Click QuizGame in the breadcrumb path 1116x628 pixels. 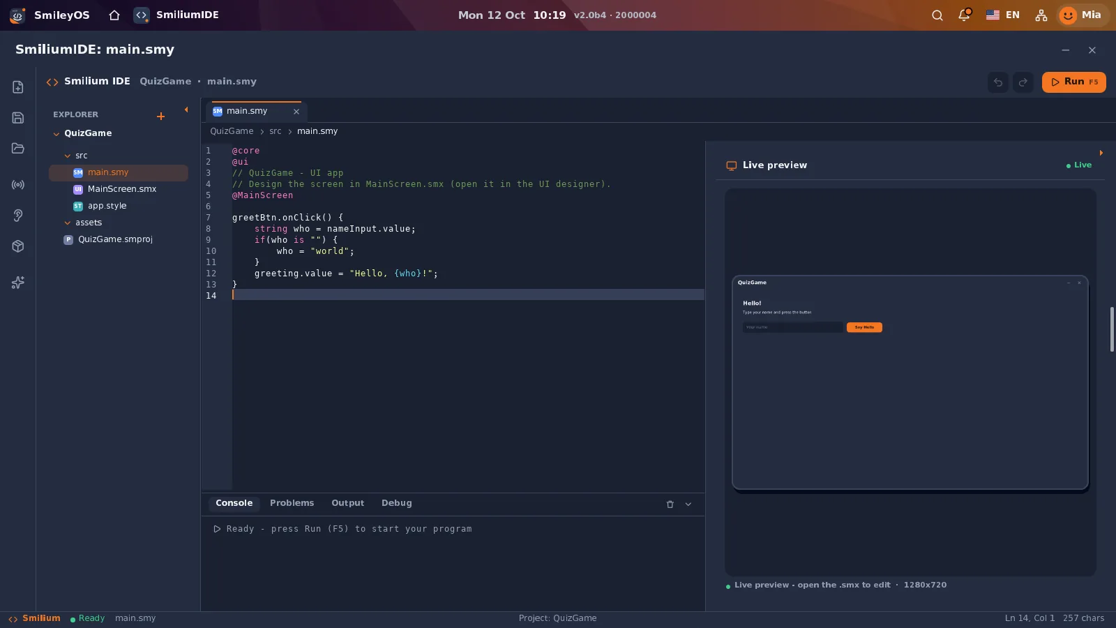click(x=232, y=131)
